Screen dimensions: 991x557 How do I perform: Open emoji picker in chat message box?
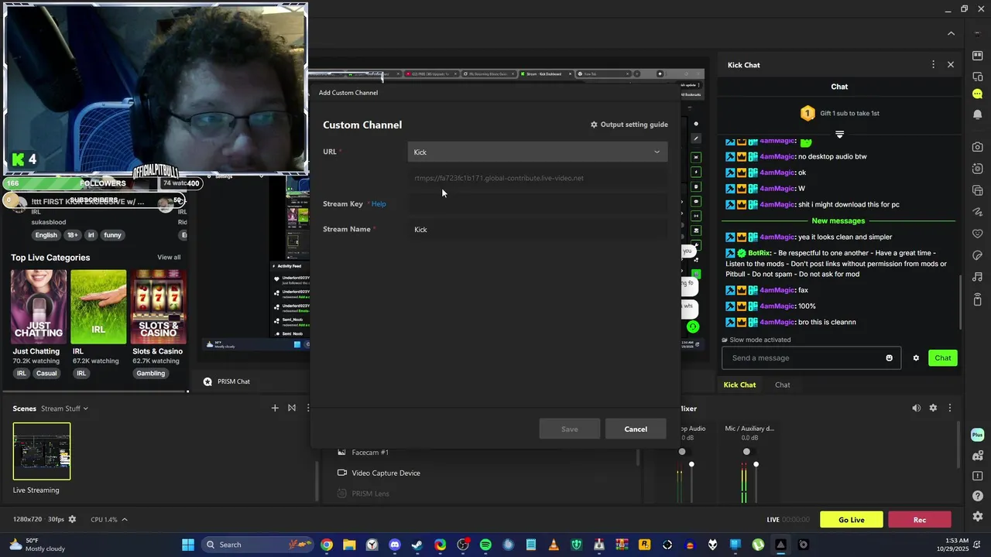(889, 358)
